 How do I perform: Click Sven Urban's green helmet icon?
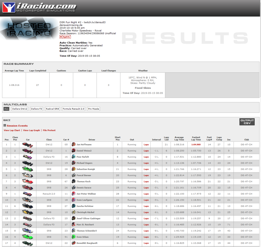(74, 237)
